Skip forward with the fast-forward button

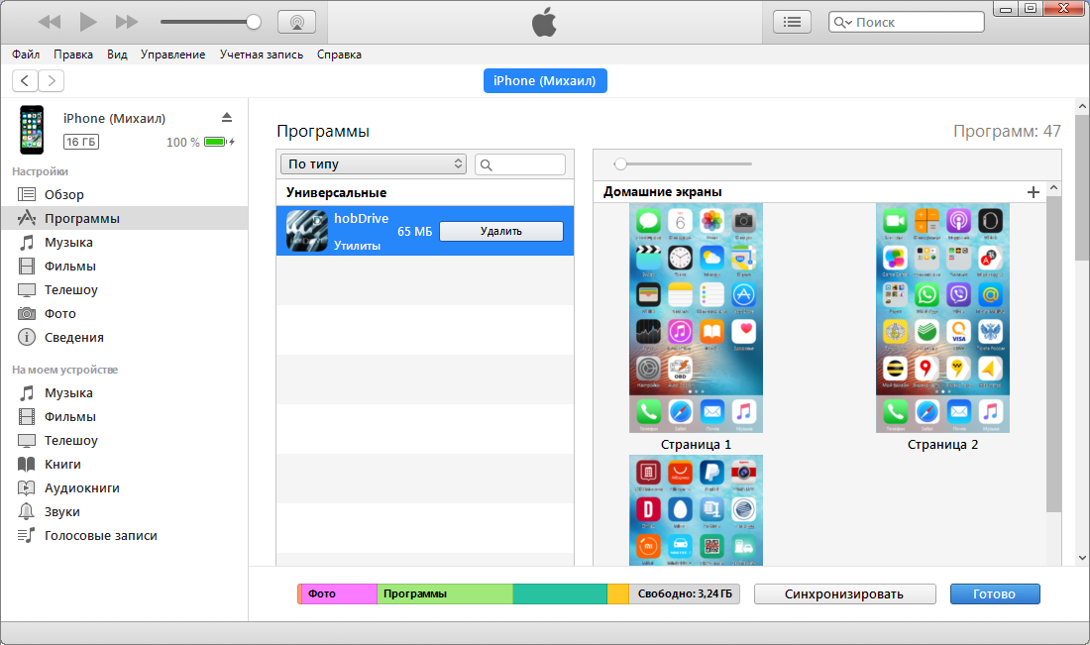coord(127,22)
